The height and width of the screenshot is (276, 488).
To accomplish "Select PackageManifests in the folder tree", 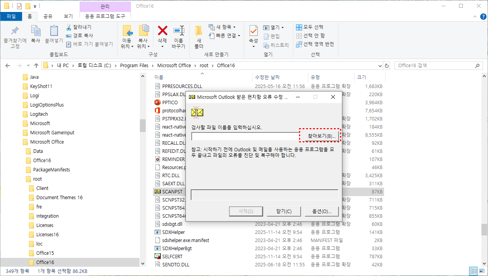I will coord(51,169).
